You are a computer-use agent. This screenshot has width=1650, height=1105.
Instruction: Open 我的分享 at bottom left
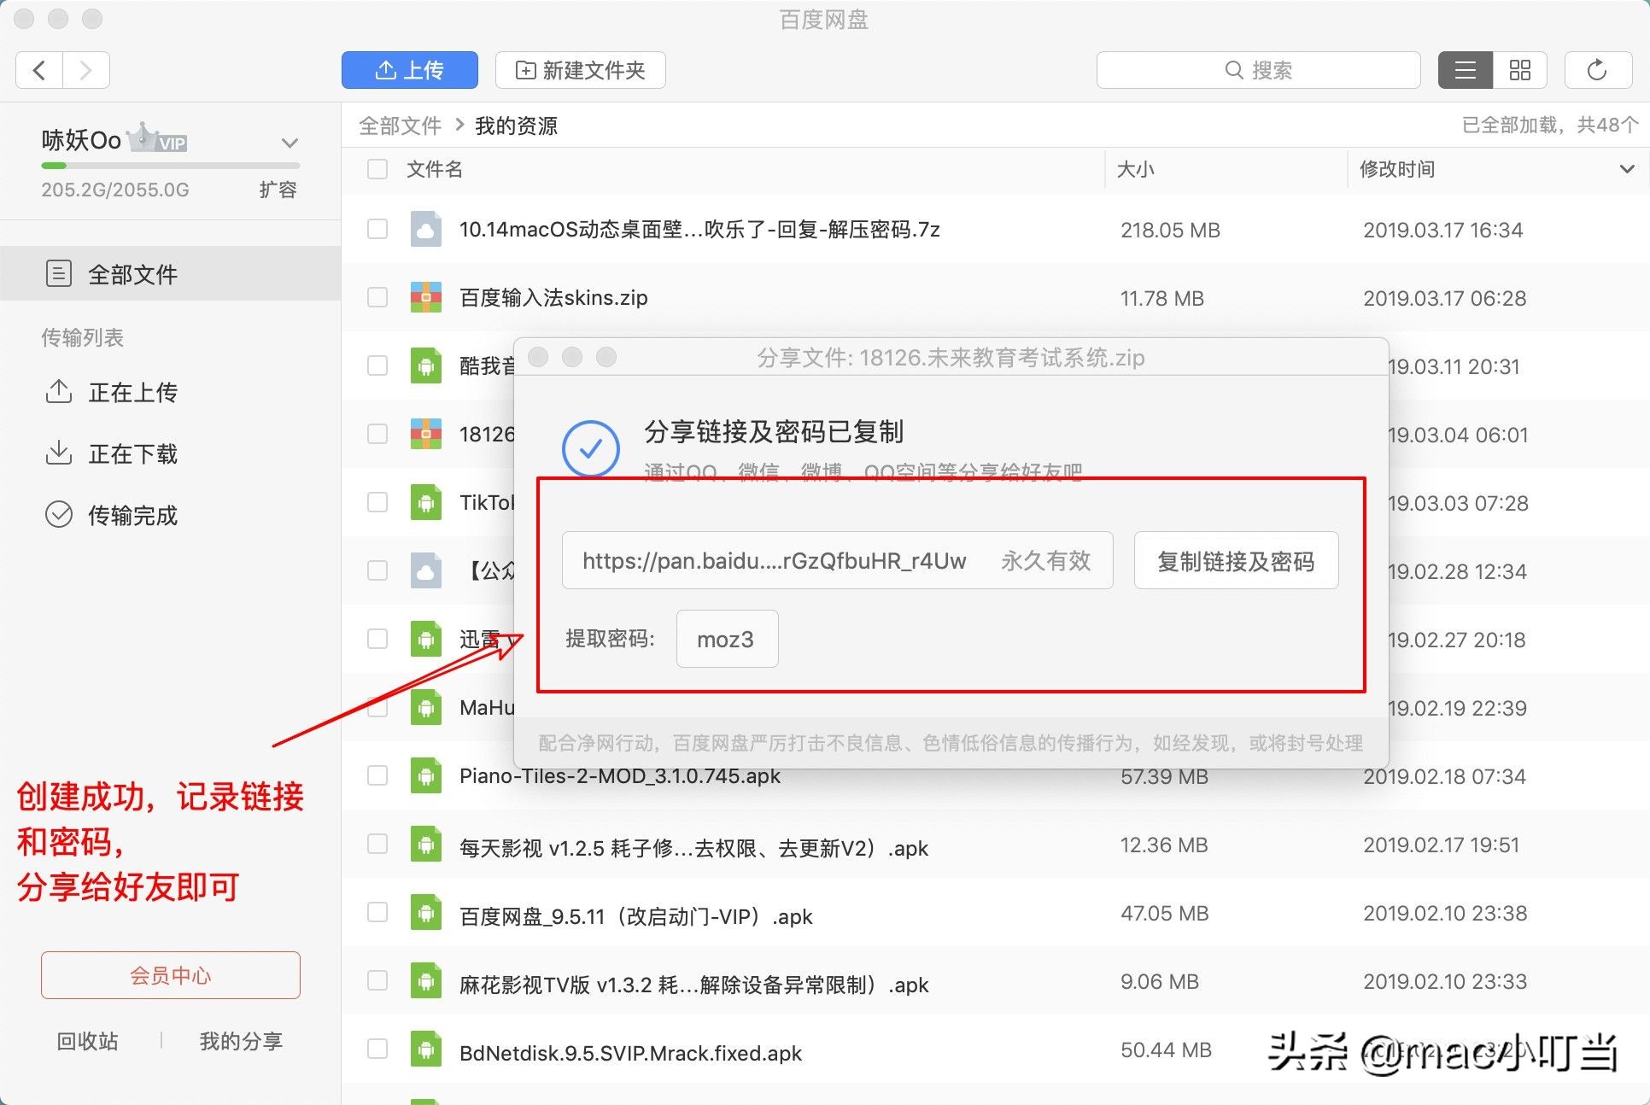[x=240, y=1040]
